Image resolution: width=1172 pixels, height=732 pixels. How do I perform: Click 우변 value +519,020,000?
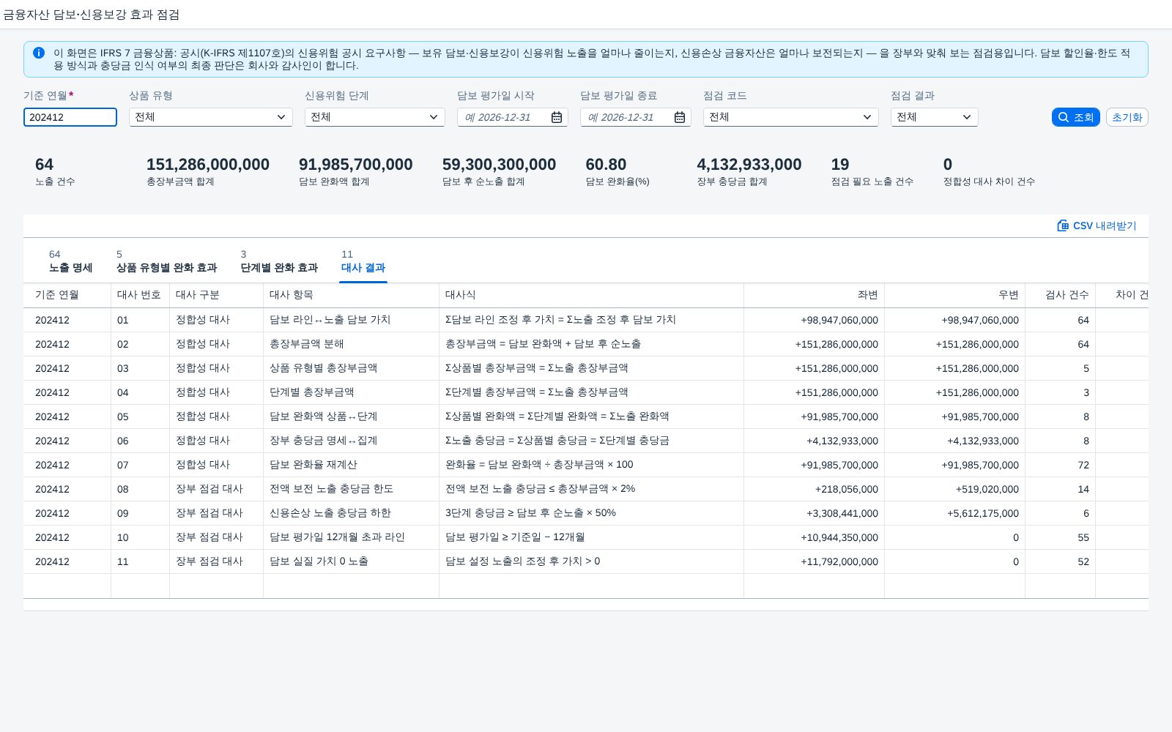[x=987, y=489]
